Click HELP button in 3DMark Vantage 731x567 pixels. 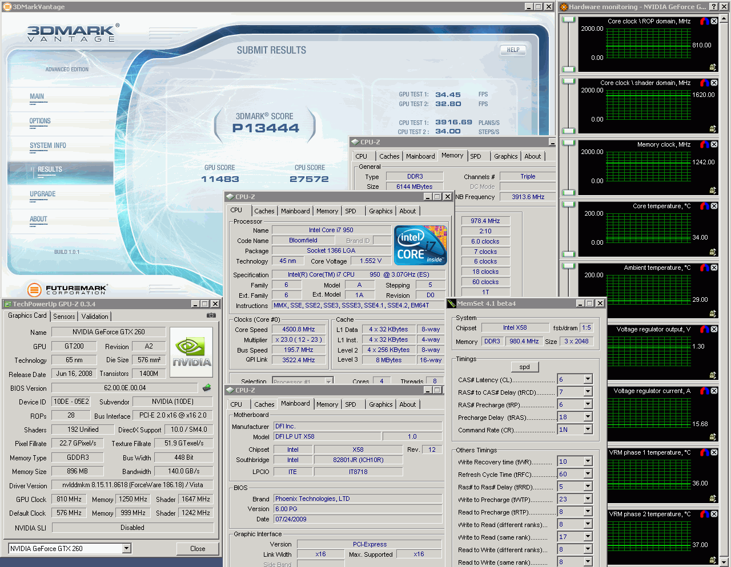coord(513,50)
